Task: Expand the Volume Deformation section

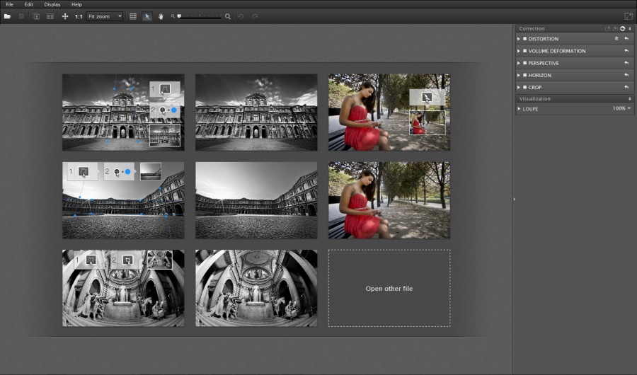Action: (519, 51)
